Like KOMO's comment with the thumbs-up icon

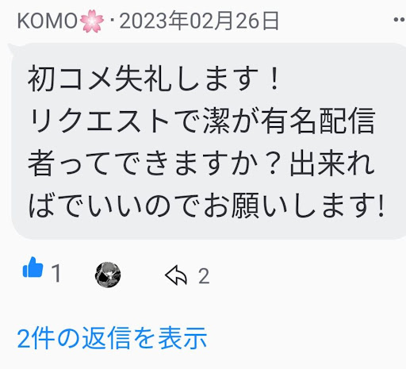point(33,267)
